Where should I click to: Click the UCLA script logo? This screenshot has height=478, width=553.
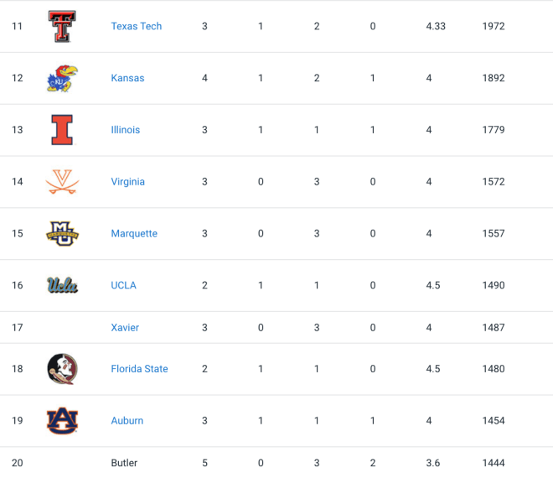62,285
